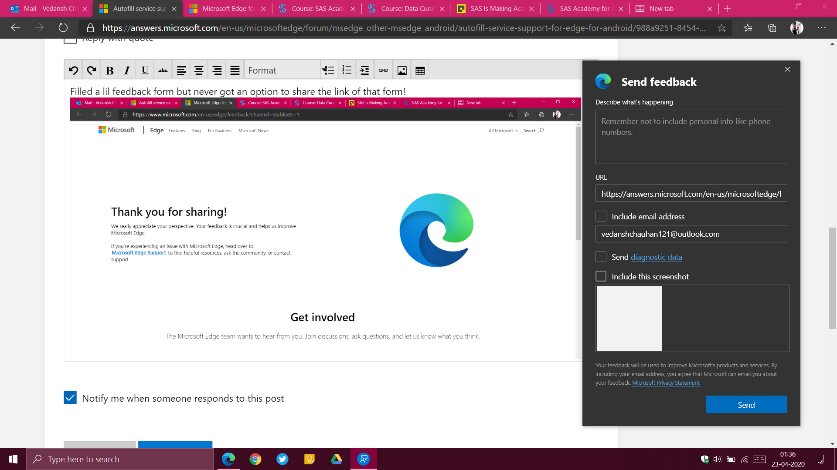
Task: Tick Include this screenshot checkbox
Action: click(x=601, y=276)
